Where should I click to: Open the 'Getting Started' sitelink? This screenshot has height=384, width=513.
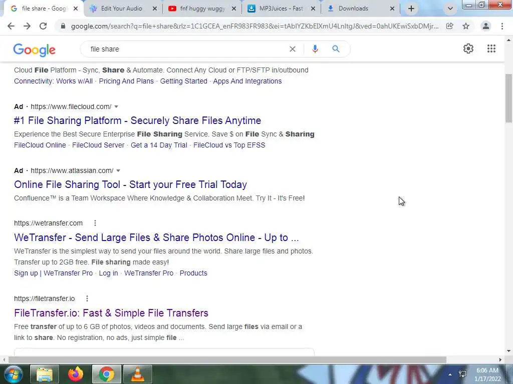click(x=183, y=81)
